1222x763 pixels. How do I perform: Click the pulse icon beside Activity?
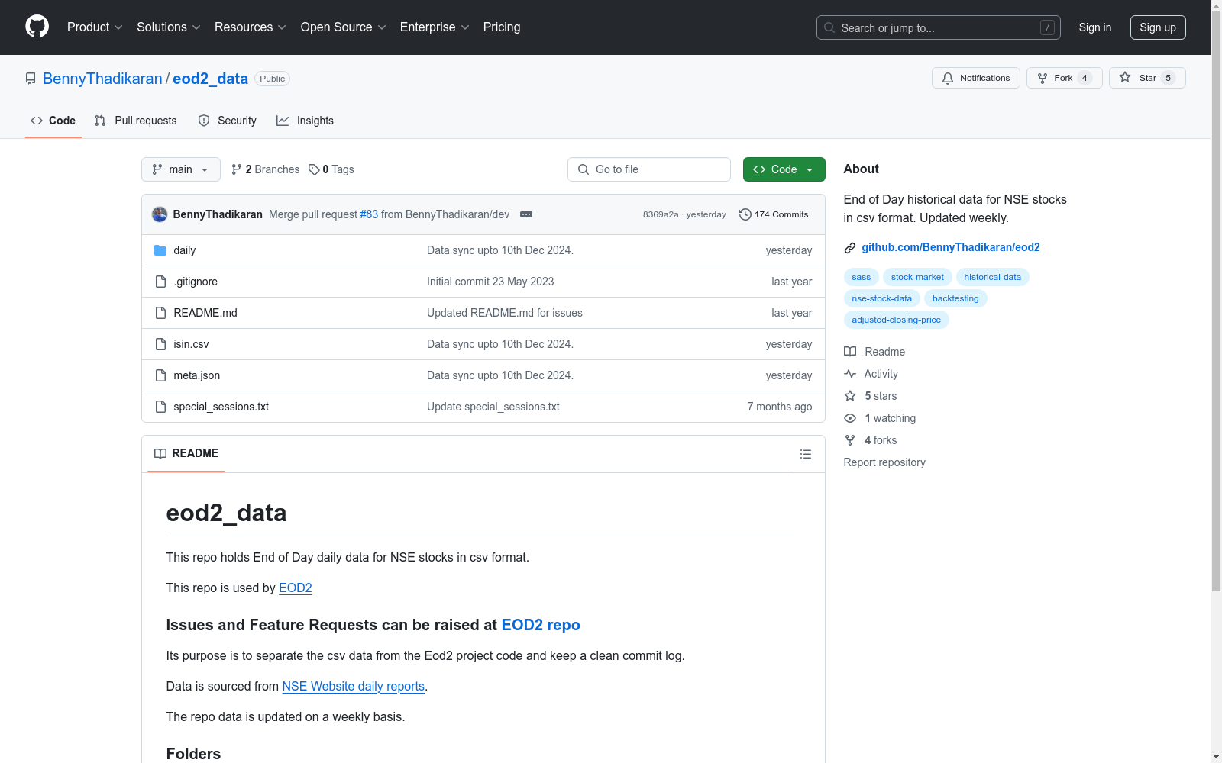click(850, 374)
